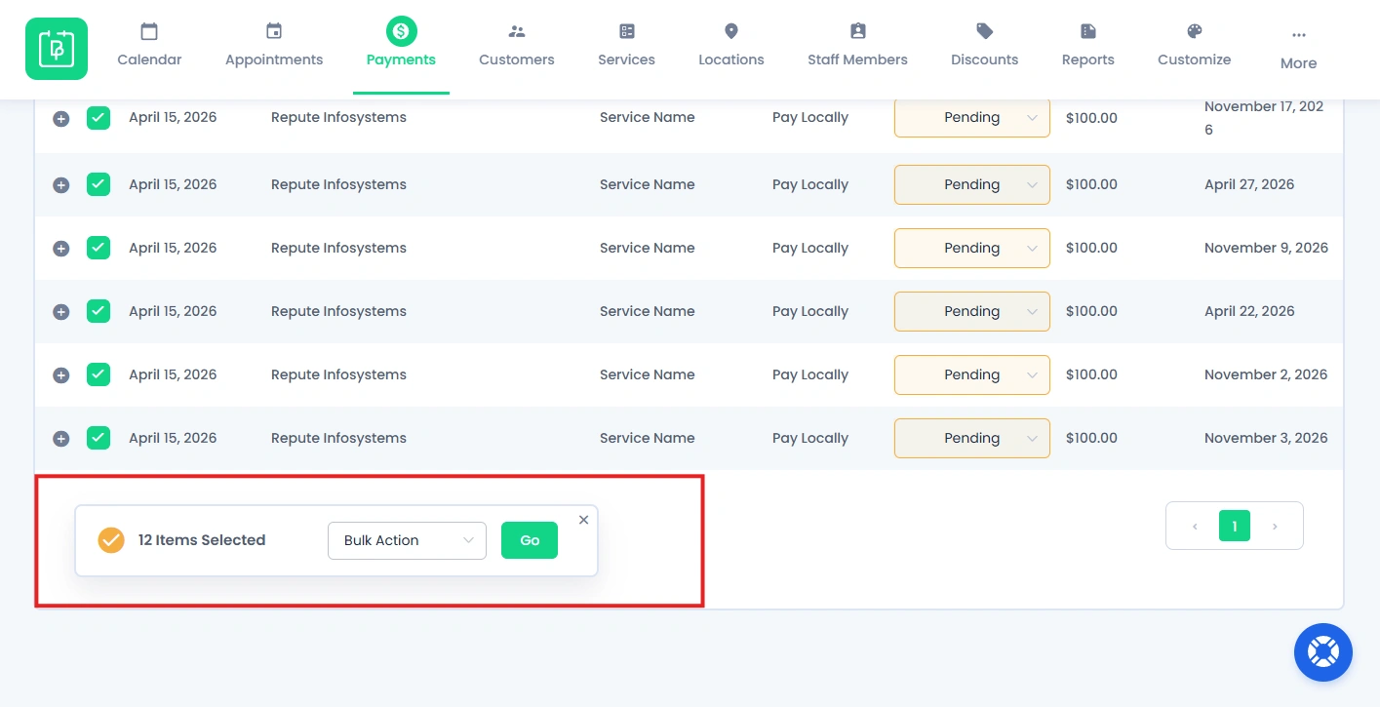Open Pending status dropdown for April 27 row
The image size is (1380, 707).
coord(972,184)
